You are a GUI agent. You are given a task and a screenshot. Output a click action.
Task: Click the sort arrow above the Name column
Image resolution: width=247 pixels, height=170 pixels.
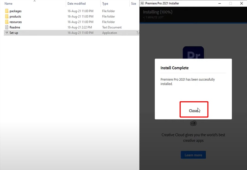tap(35, 1)
